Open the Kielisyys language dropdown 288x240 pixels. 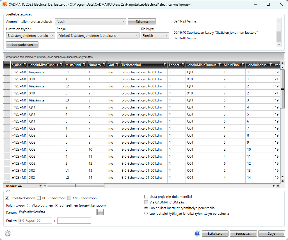(155, 35)
